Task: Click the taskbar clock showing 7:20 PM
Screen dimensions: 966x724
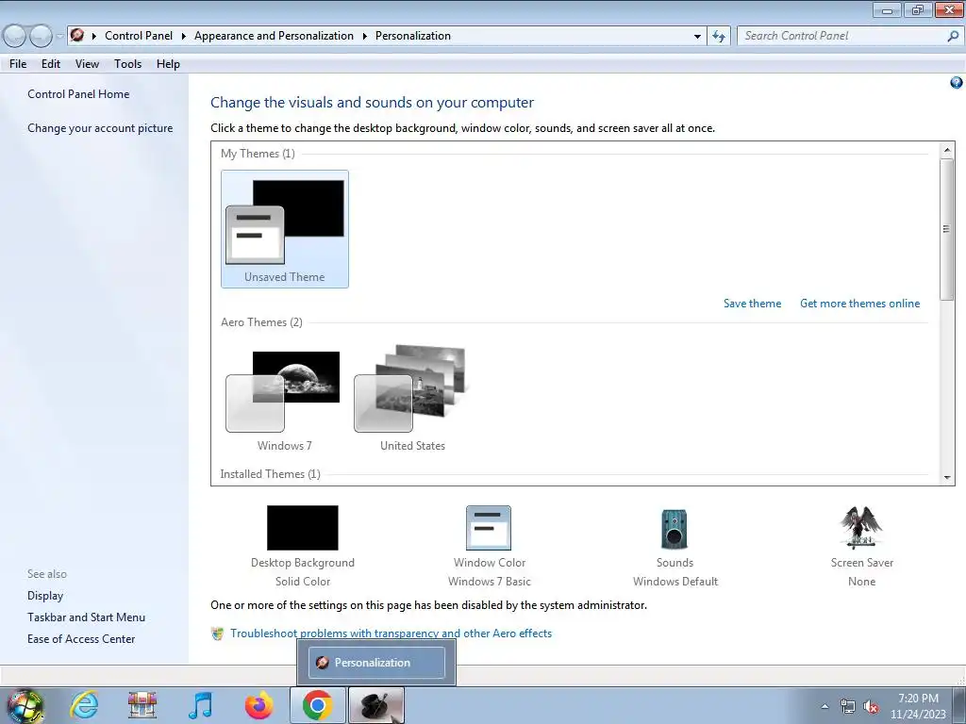Action: click(x=918, y=706)
